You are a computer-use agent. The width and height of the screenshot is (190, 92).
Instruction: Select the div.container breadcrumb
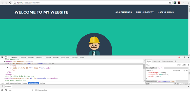coord(34,83)
